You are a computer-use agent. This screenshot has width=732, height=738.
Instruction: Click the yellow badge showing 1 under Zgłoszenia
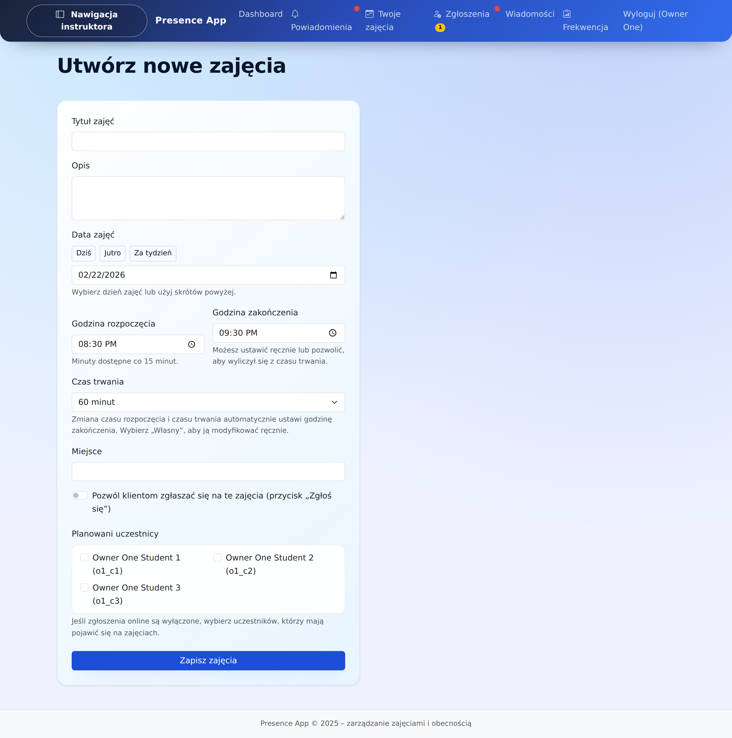440,27
